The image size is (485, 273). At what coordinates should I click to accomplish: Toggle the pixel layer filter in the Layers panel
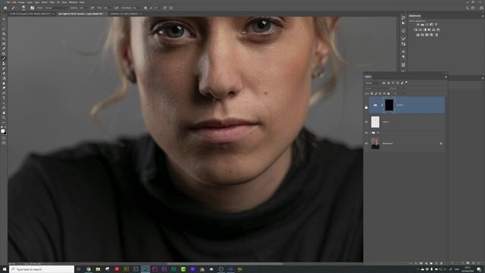pos(384,83)
